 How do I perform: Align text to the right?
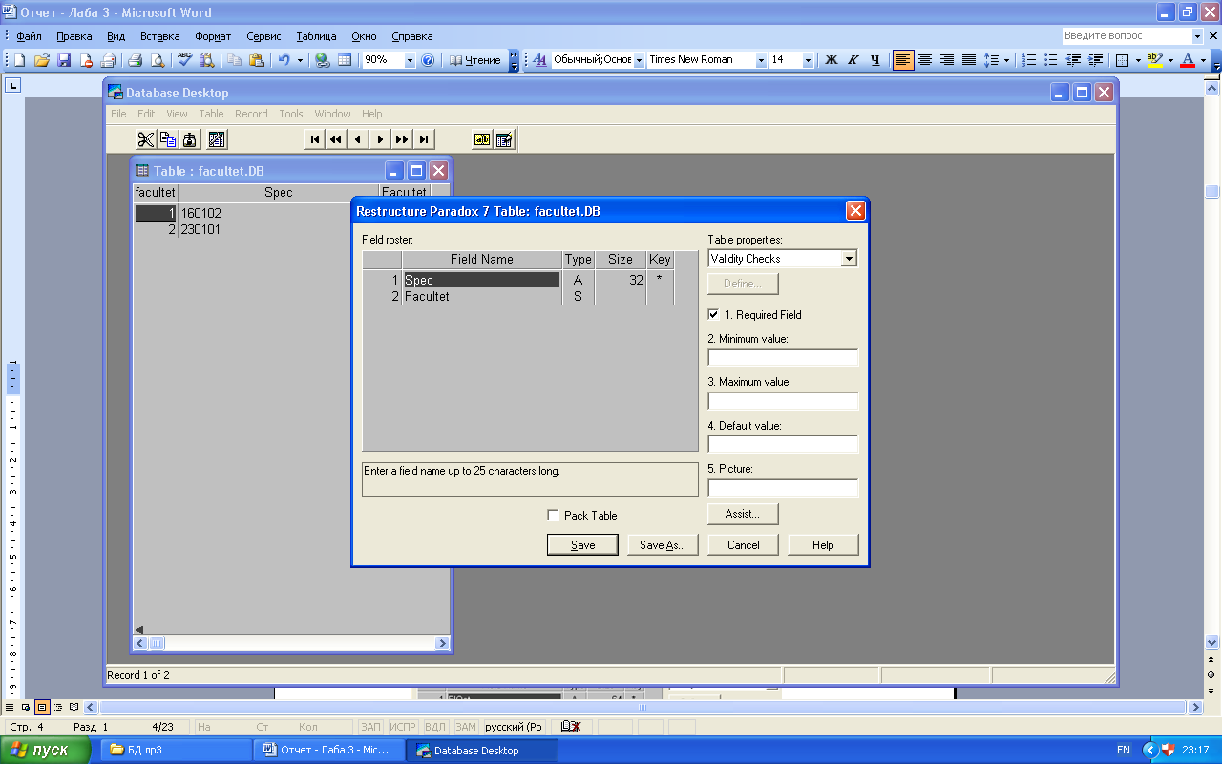[947, 60]
